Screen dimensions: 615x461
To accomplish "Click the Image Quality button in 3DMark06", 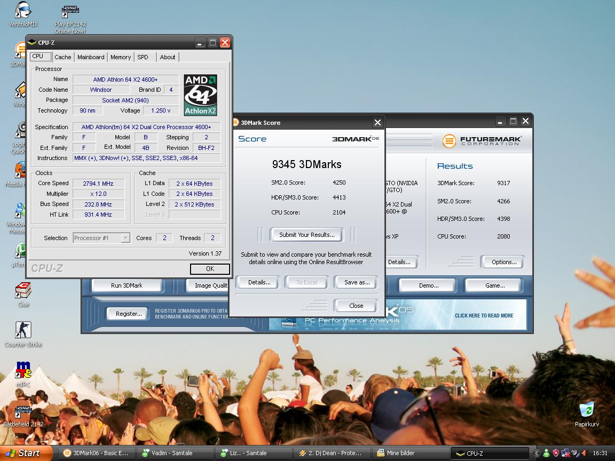I will point(208,285).
